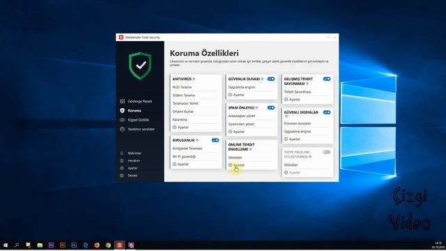Screen dimensions: 446x251
Task: Open taskbar search
Action: [17, 245]
